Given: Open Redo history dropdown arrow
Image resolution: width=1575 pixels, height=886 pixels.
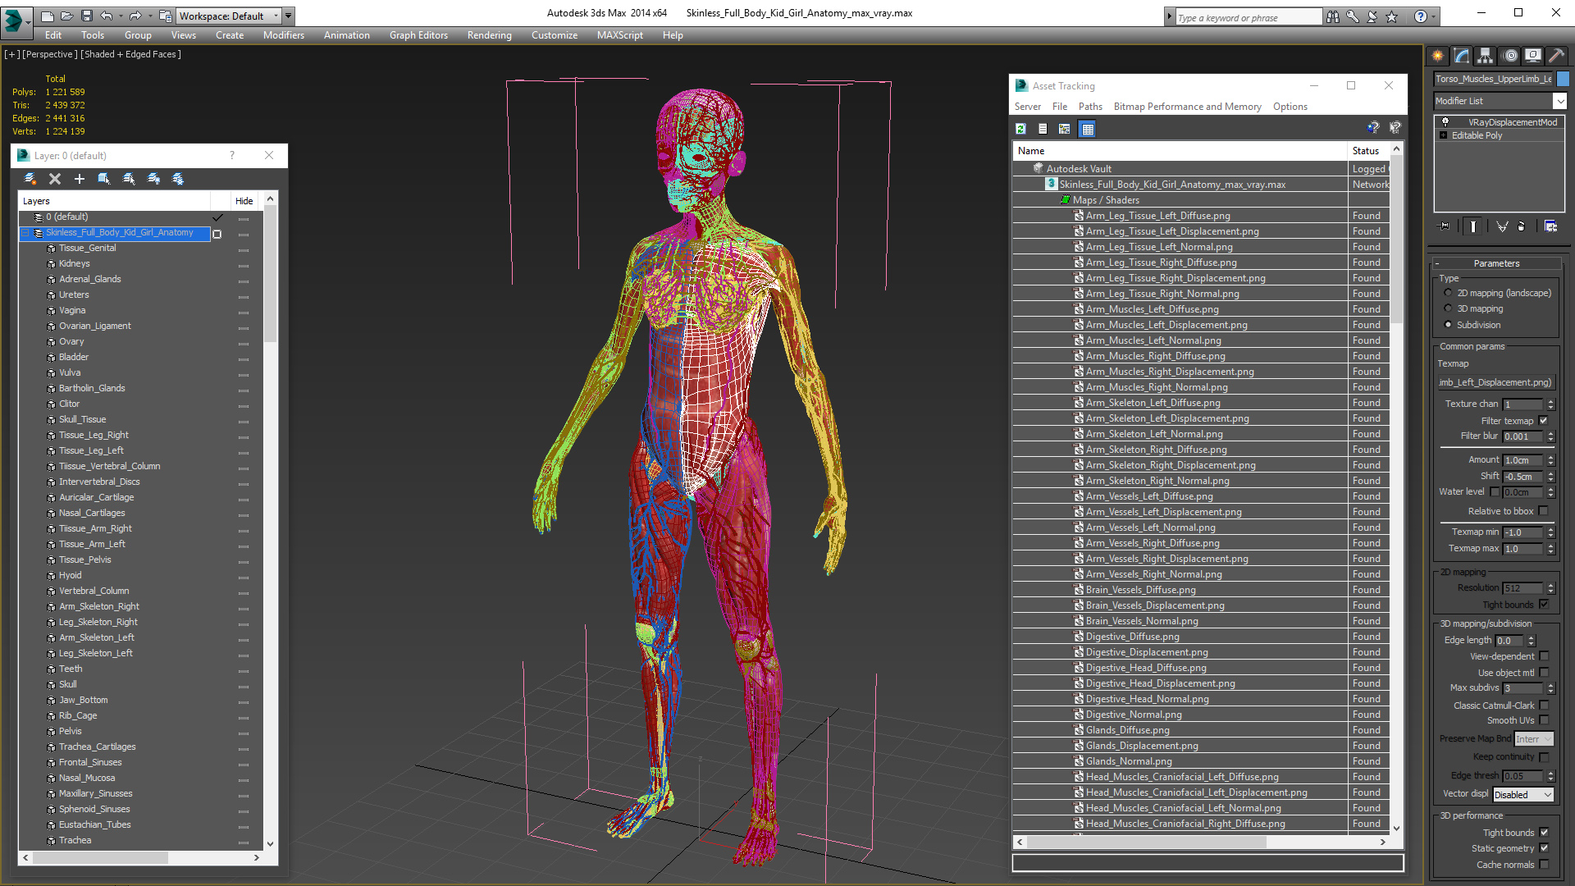Looking at the screenshot, I should tap(149, 16).
